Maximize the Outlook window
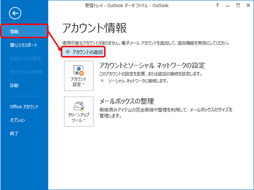The height and width of the screenshot is (190, 254). click(x=238, y=6)
